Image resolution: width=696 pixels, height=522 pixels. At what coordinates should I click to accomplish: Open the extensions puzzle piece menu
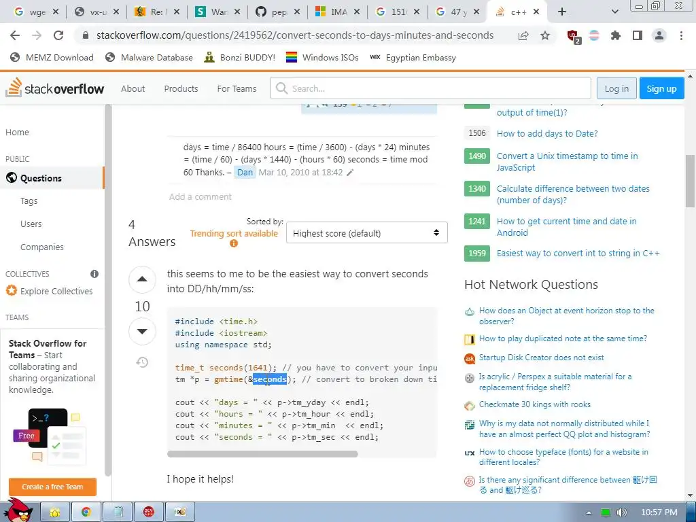(616, 35)
